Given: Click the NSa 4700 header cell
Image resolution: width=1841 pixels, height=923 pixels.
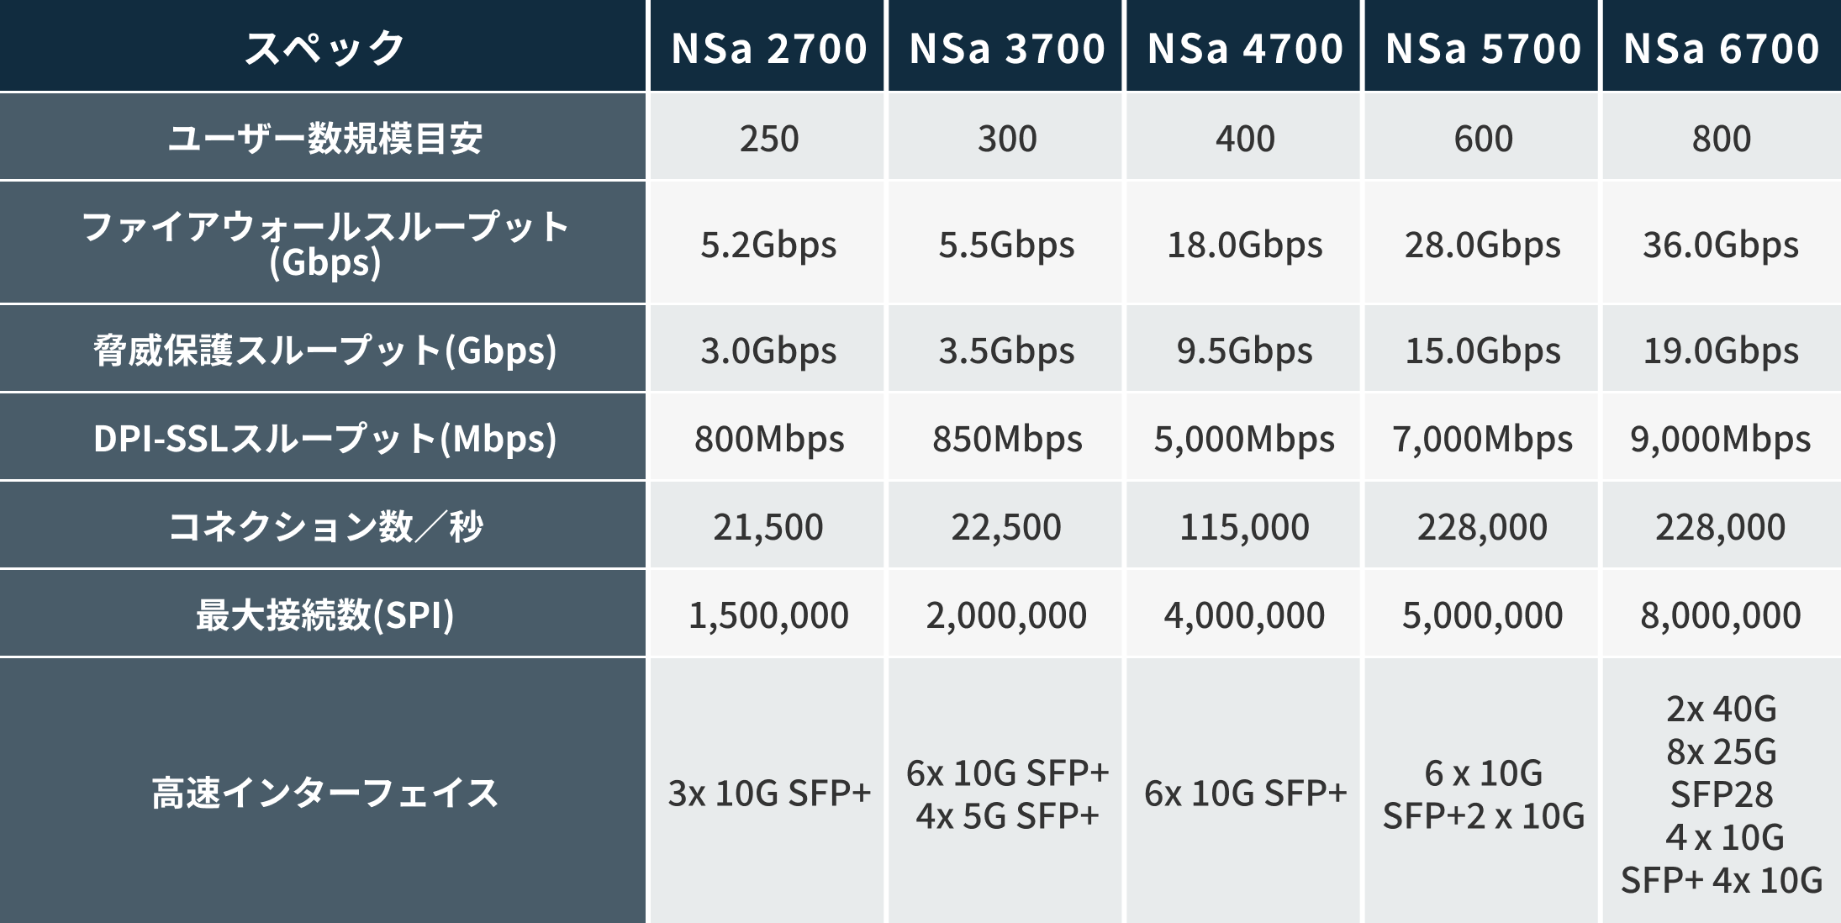Looking at the screenshot, I should [x=1243, y=45].
